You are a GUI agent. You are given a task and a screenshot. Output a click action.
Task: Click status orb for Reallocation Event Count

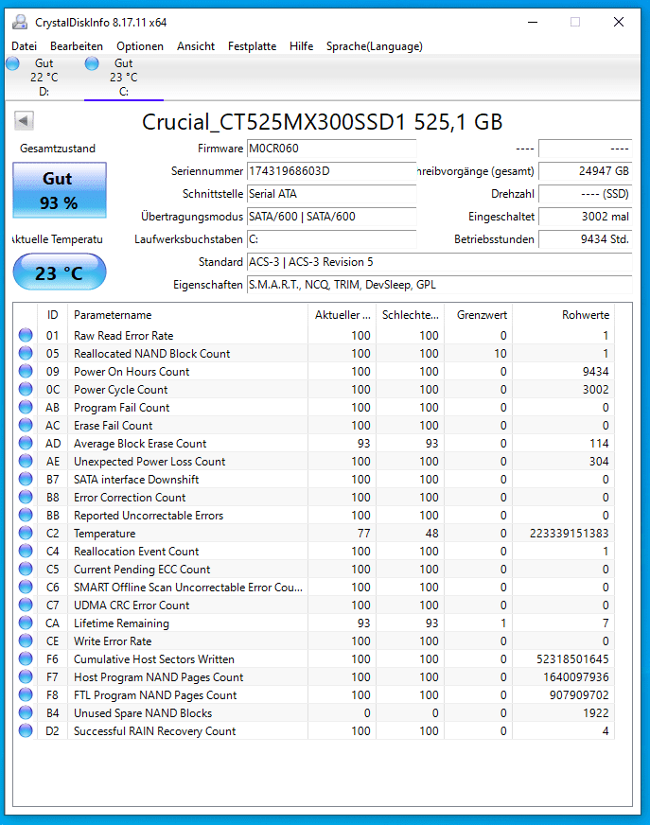[x=26, y=551]
